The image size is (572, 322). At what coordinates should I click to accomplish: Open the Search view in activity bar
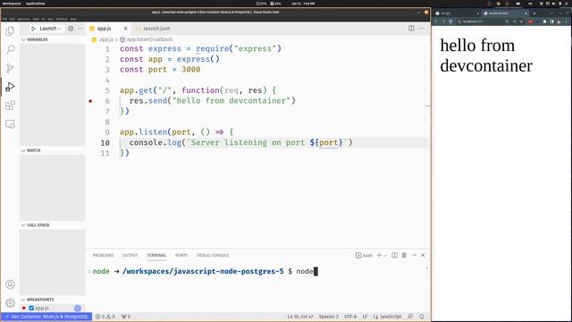pos(10,49)
